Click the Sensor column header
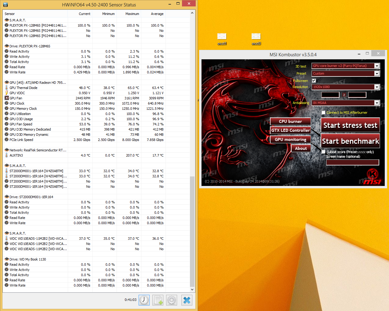This screenshot has width=389, height=311. coord(35,14)
